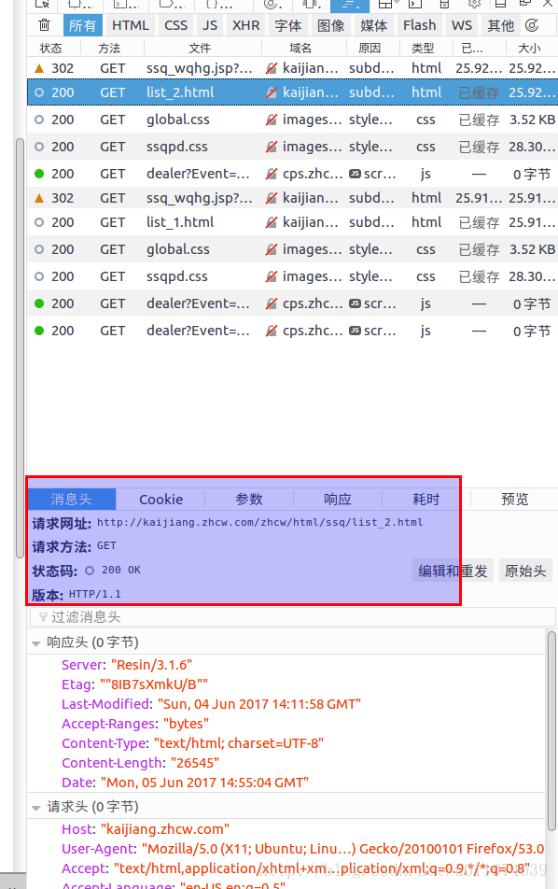Select the list_2.html request row
558x889 pixels.
coord(292,92)
